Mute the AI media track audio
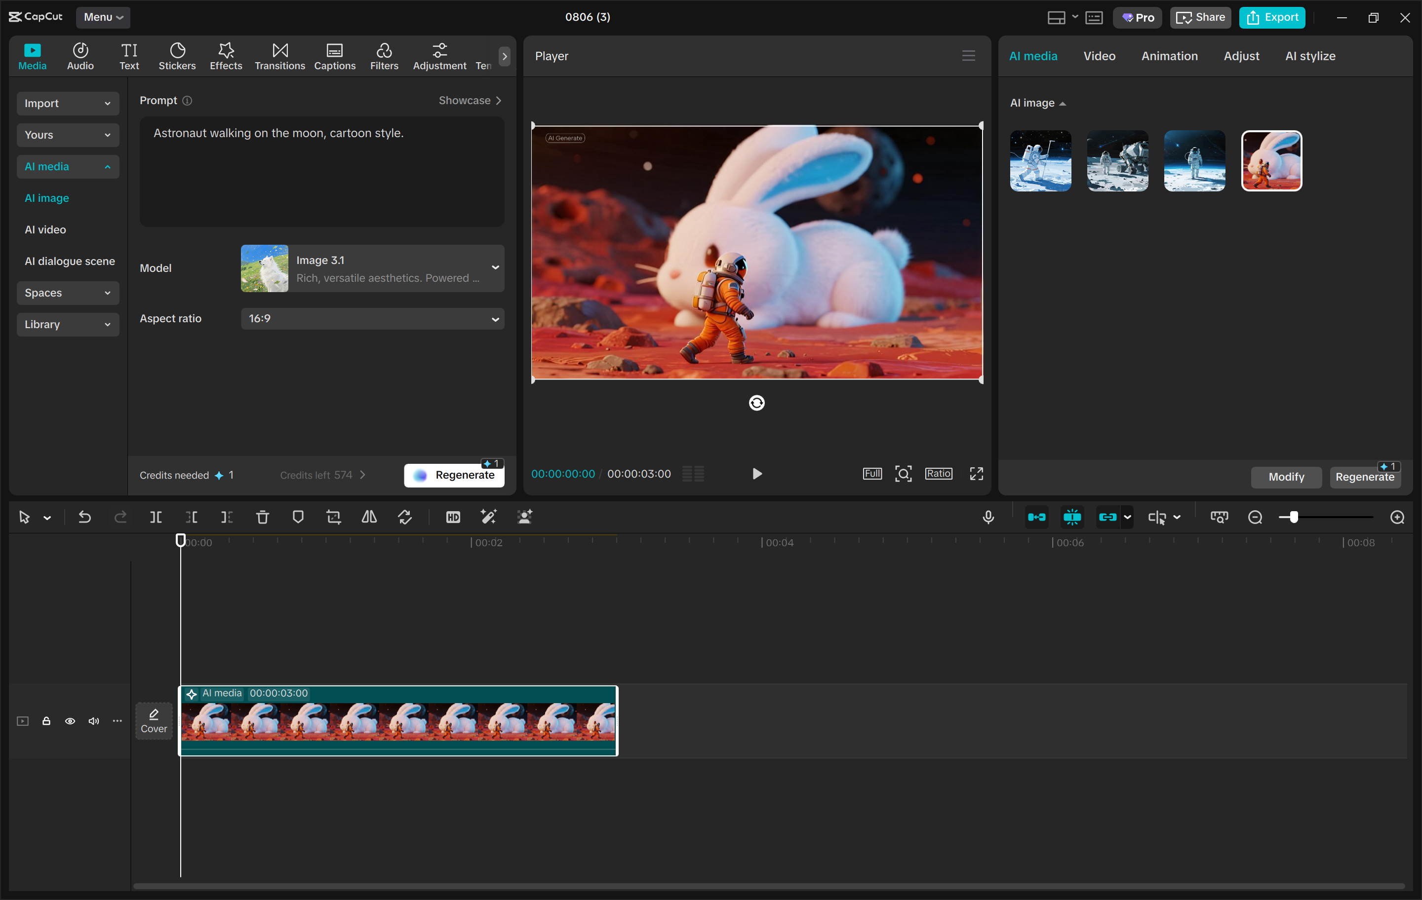Viewport: 1422px width, 900px height. pos(93,720)
